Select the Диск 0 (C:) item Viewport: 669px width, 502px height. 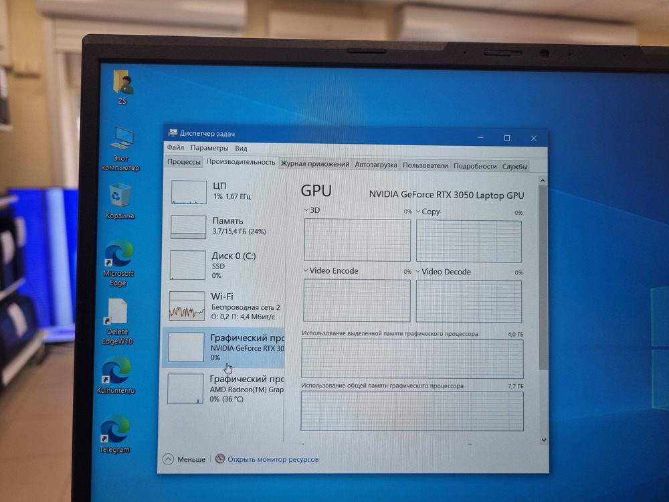[x=224, y=265]
